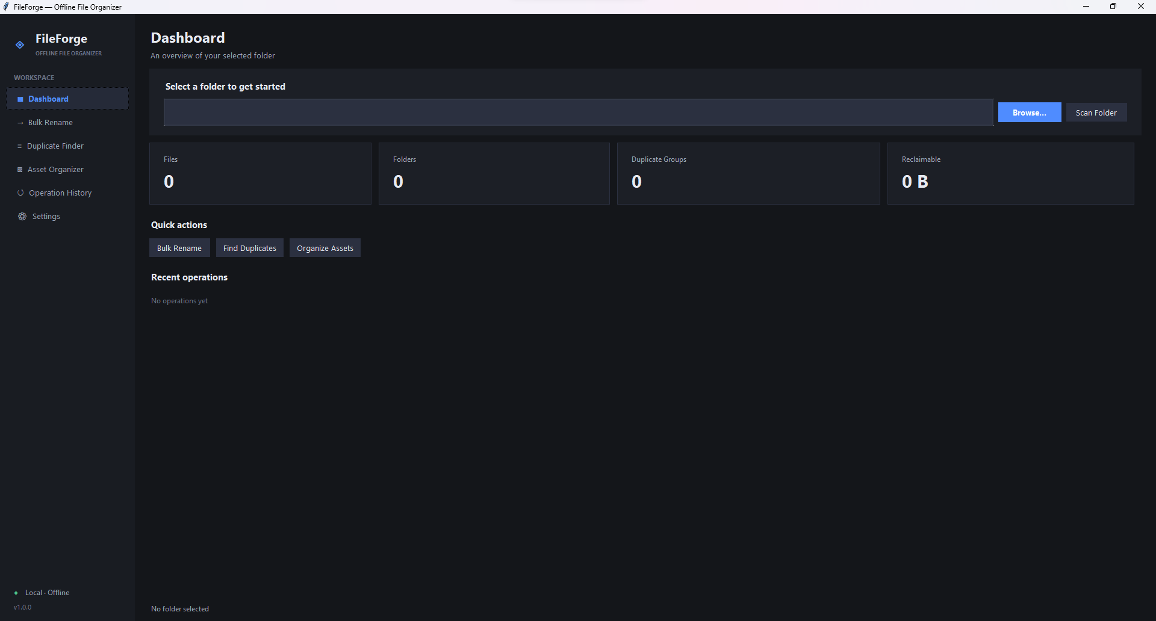Click the Asset Organizer grid icon
The height and width of the screenshot is (621, 1156).
click(20, 170)
